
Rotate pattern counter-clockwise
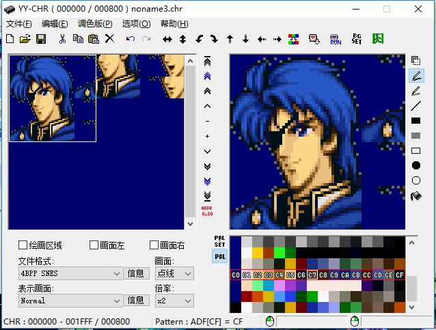tap(199, 39)
